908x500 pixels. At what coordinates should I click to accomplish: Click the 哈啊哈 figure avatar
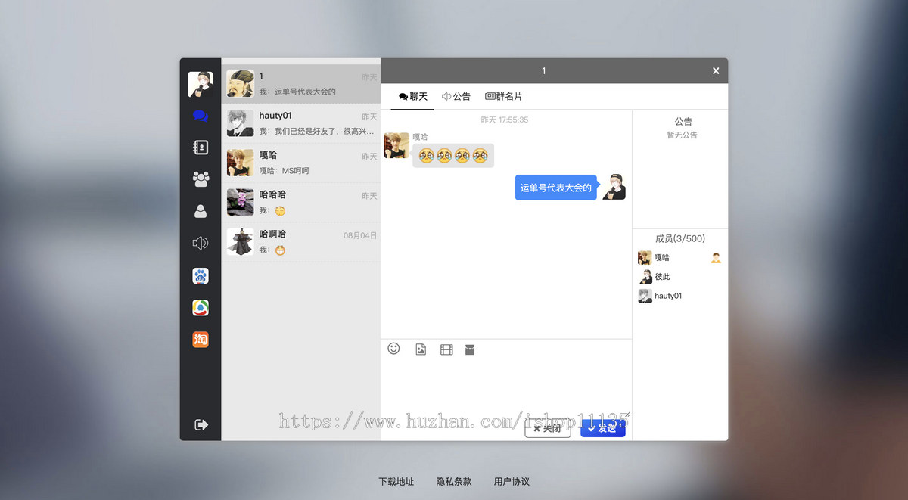point(241,242)
